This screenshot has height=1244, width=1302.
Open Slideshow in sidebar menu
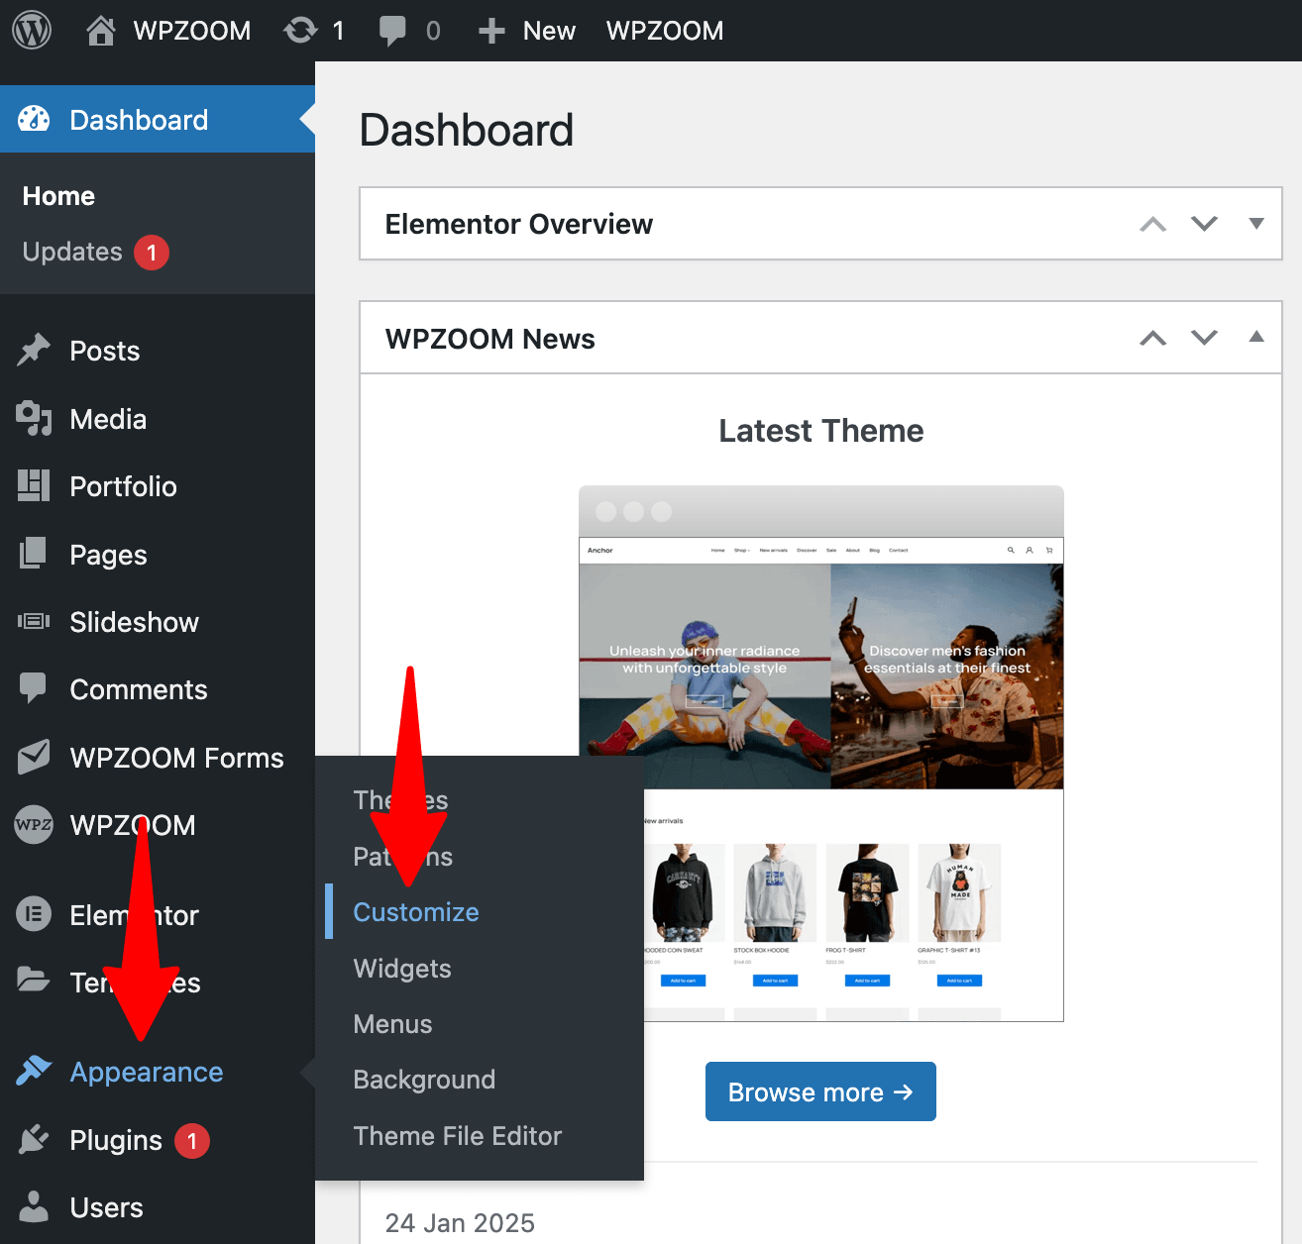coord(134,622)
